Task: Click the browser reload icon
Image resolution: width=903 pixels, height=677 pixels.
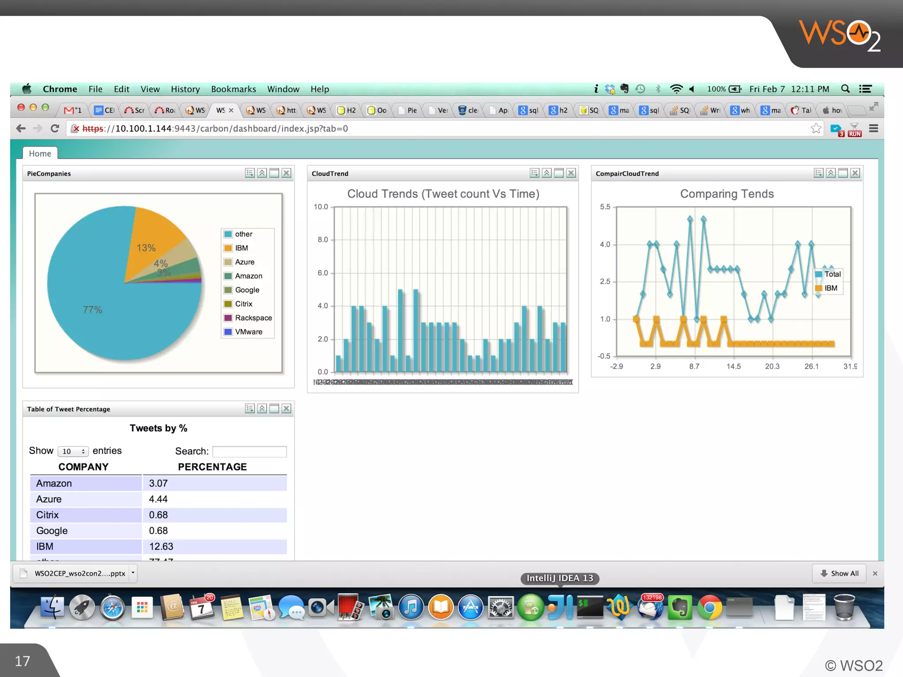Action: (55, 128)
